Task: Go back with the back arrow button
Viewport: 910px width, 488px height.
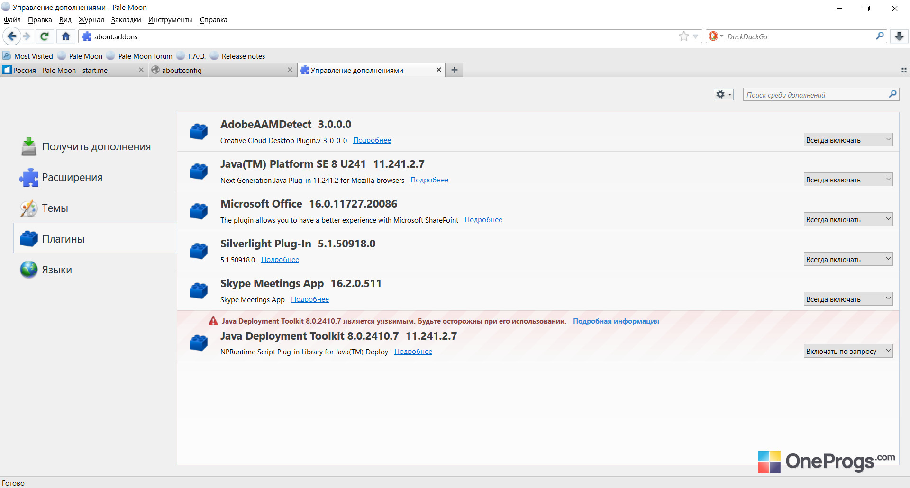Action: pos(12,36)
